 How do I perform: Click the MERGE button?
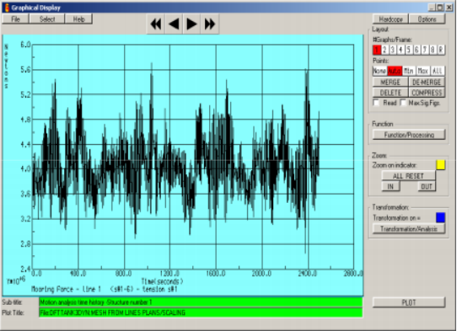[x=390, y=82]
